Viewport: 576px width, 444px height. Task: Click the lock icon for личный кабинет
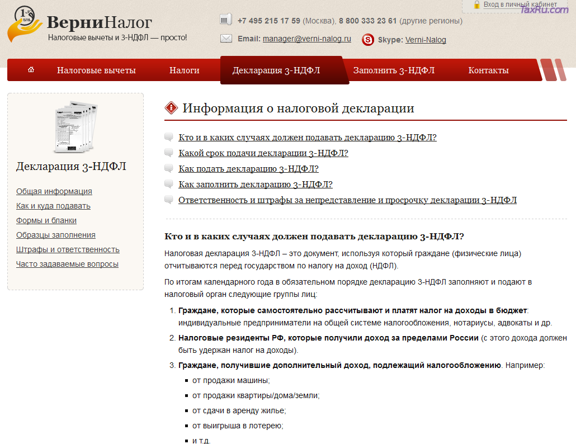pyautogui.click(x=476, y=4)
